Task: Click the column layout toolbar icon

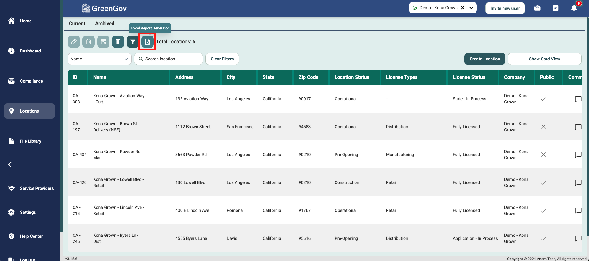Action: click(118, 42)
